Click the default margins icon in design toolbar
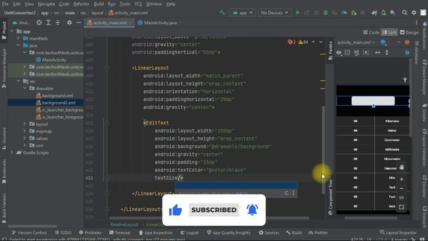Viewport: 428px width, 241px height. point(366,52)
